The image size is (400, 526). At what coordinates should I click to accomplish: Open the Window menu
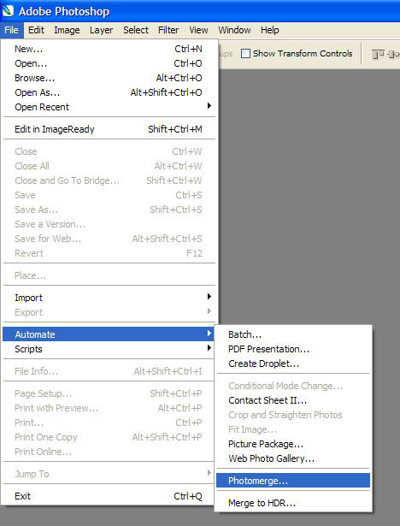(x=234, y=30)
